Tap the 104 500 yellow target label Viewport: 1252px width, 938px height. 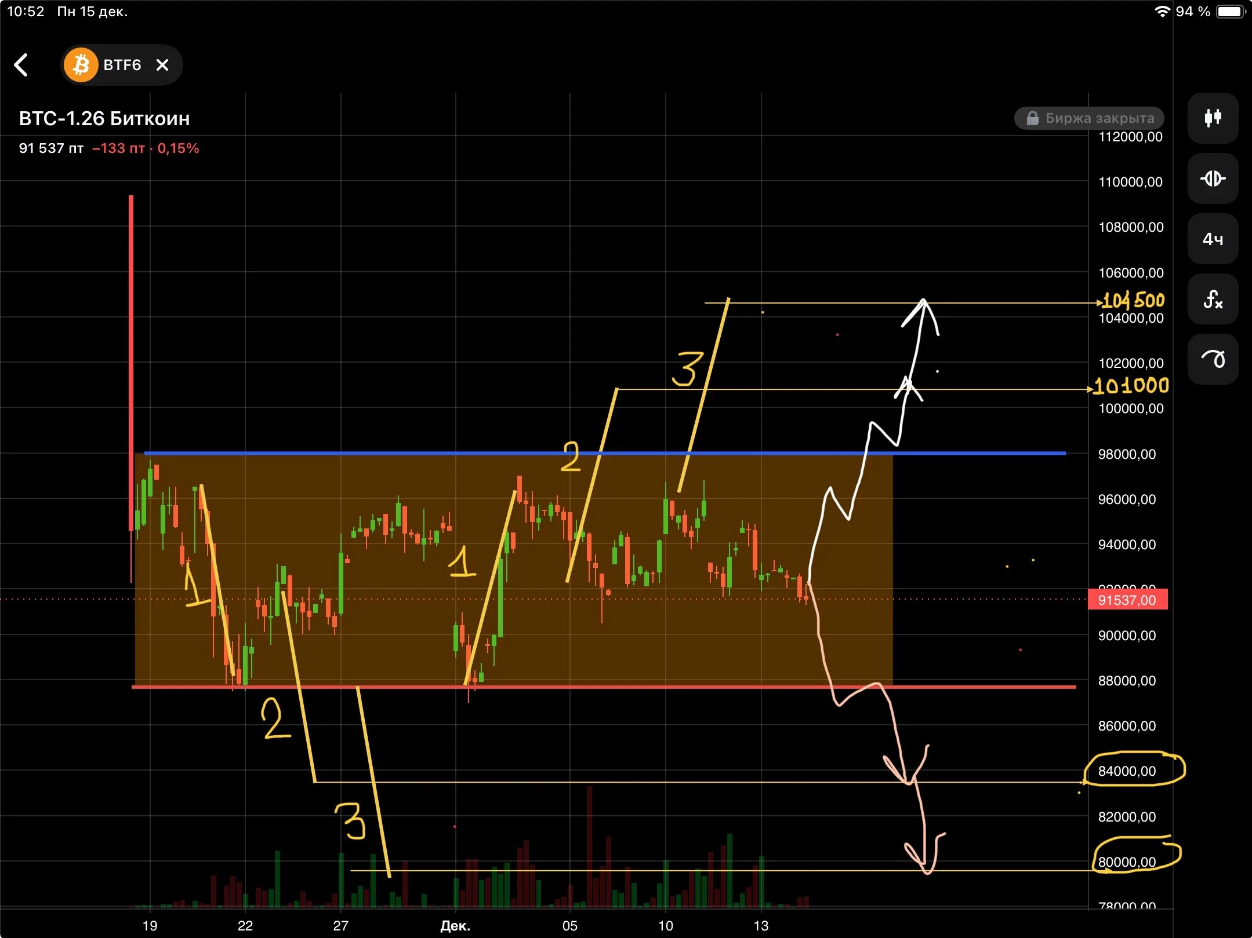pyautogui.click(x=1133, y=301)
